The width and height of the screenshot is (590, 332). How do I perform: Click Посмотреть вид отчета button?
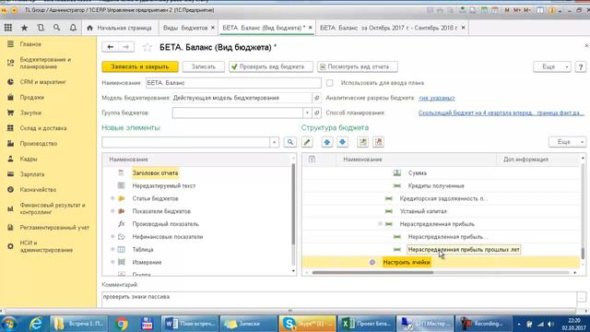pyautogui.click(x=358, y=66)
